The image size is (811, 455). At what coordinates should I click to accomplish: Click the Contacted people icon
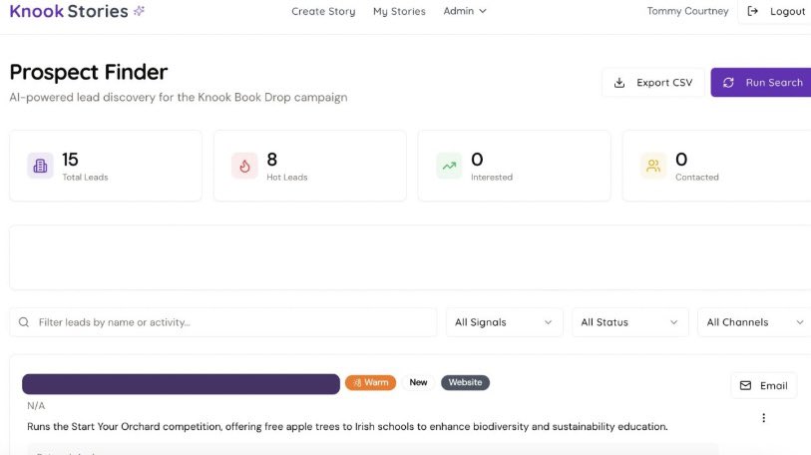click(x=653, y=166)
